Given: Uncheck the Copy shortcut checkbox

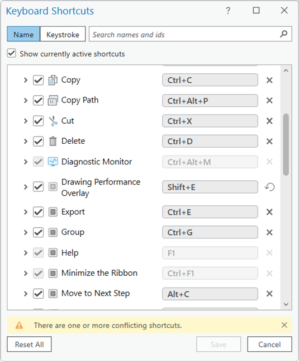Looking at the screenshot, I should coord(38,81).
